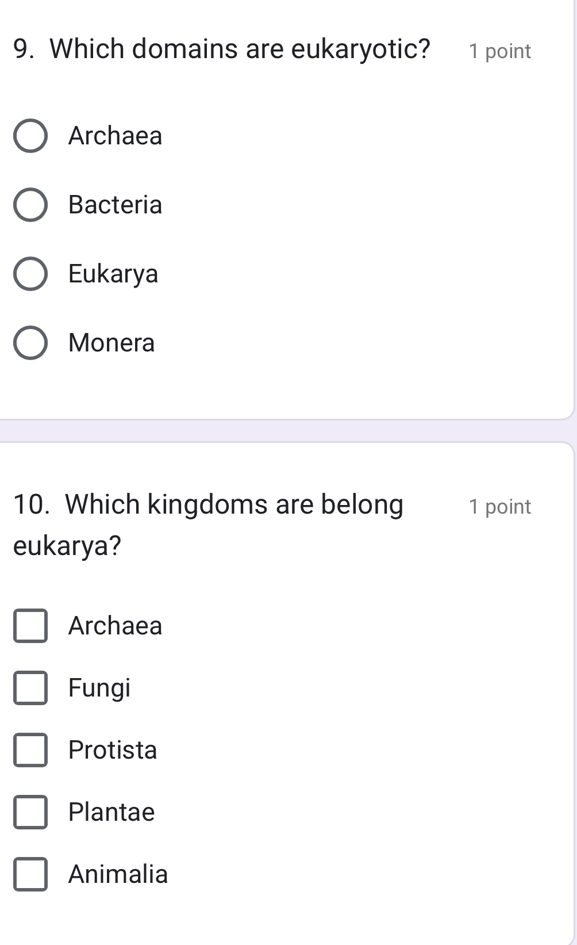Click the 'Archaea' option text under question 9
The image size is (577, 945).
(x=115, y=136)
